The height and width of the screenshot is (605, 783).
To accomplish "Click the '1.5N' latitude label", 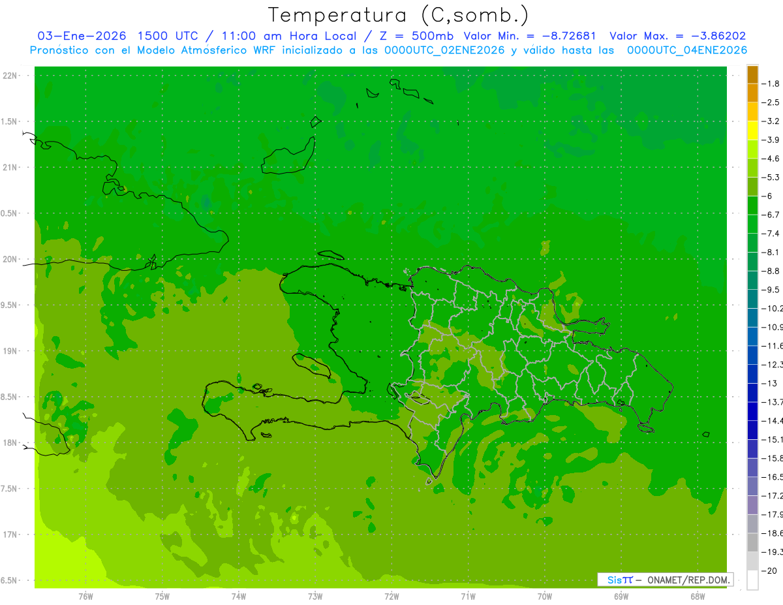I will 10,121.
